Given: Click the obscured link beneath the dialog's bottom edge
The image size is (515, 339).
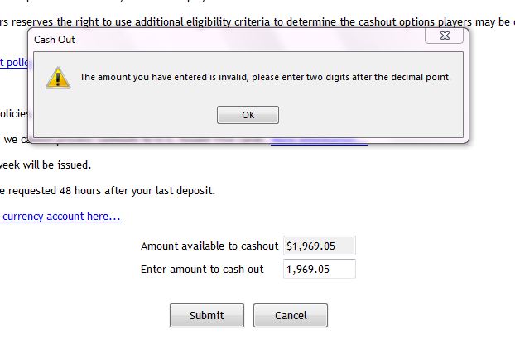Looking at the screenshot, I should click(319, 143).
